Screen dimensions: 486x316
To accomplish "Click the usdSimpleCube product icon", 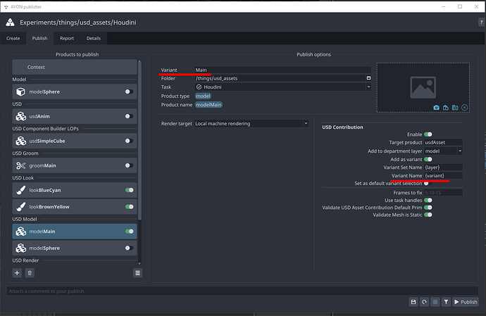I will 20,141.
